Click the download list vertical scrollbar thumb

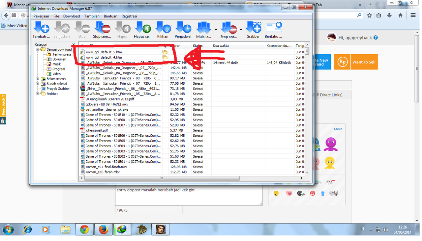click(307, 51)
